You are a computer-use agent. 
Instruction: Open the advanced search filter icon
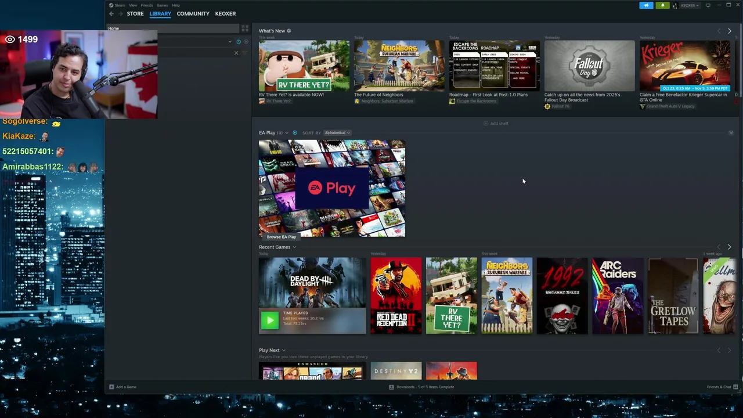(x=246, y=53)
